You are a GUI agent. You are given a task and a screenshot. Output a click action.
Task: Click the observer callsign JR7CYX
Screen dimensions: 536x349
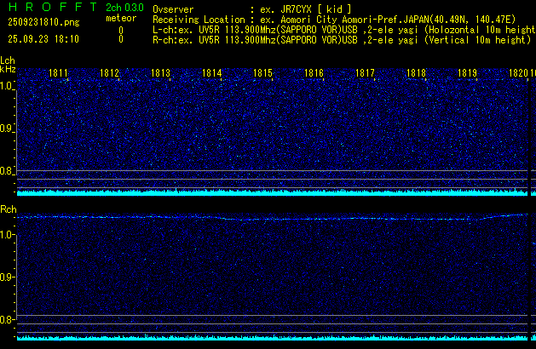[297, 8]
